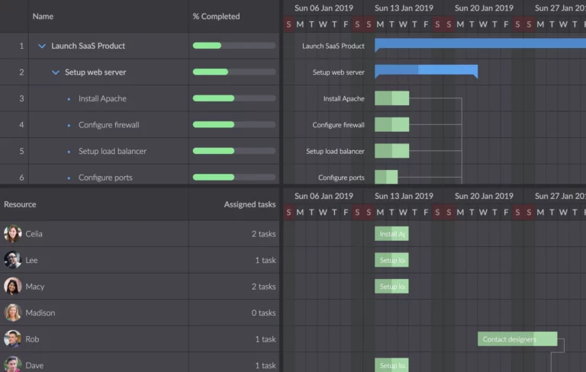
Task: Click row number 5 cell
Action: click(14, 151)
